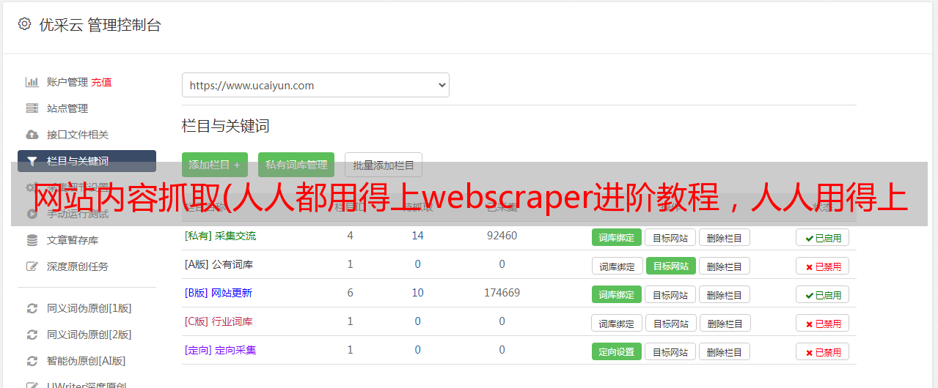Open 智能伪原创[AI版] in the sidebar
Screen dimensions: 938x388
[87, 361]
